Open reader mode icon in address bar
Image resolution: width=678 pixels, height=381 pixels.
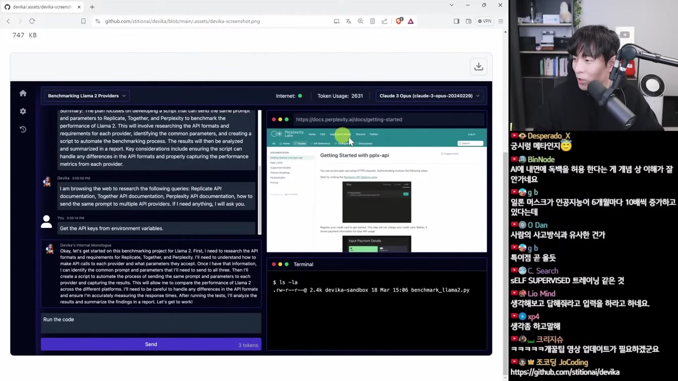click(372, 21)
